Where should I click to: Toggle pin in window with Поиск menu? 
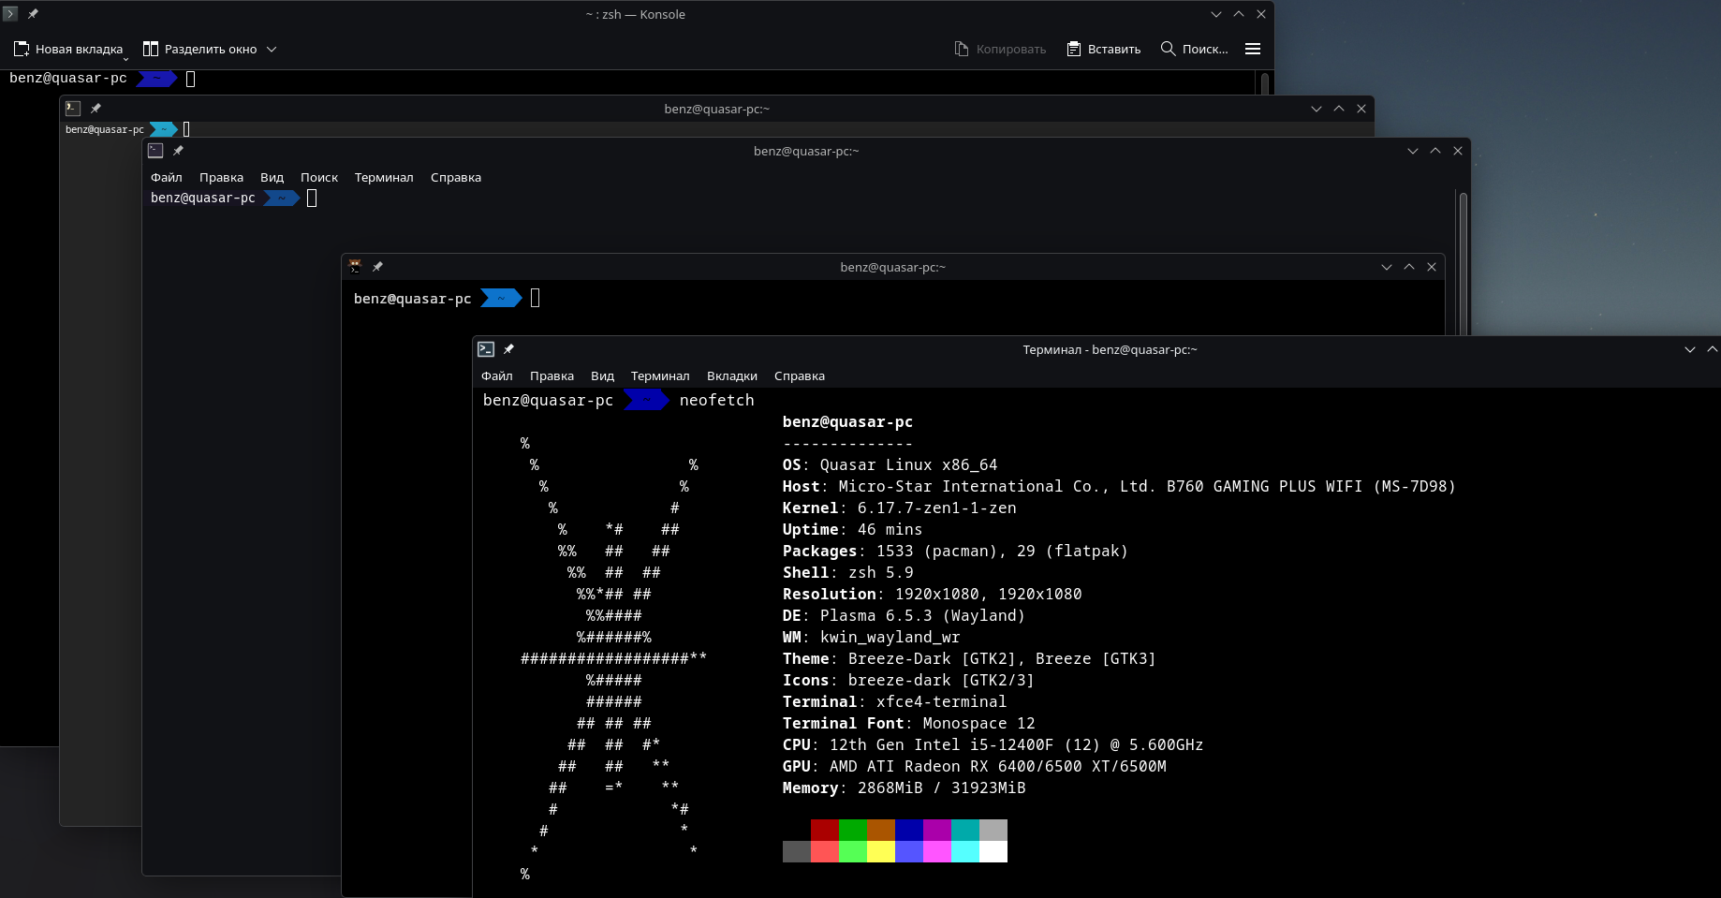(x=178, y=151)
